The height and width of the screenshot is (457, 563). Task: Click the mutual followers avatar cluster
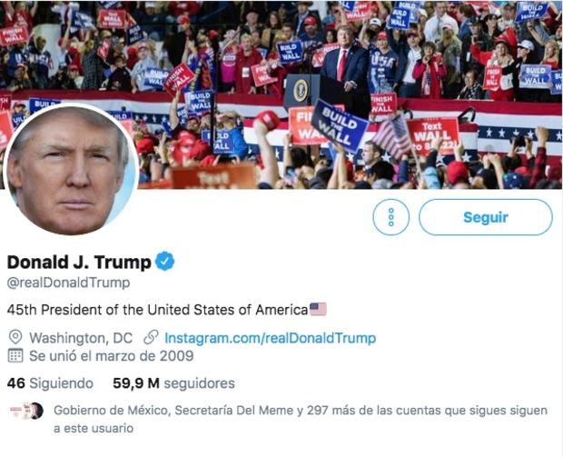(26, 411)
